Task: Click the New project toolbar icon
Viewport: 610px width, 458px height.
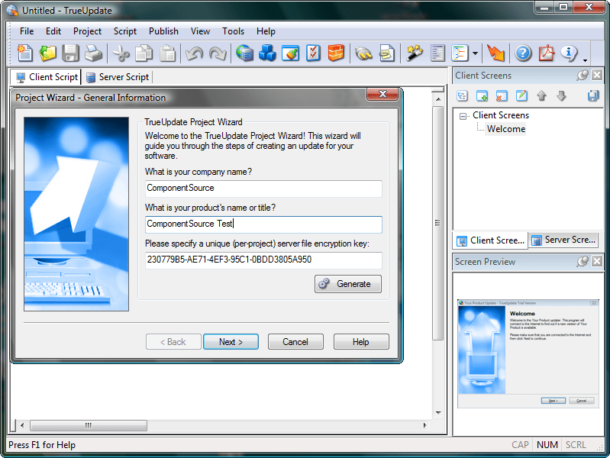Action: click(25, 53)
